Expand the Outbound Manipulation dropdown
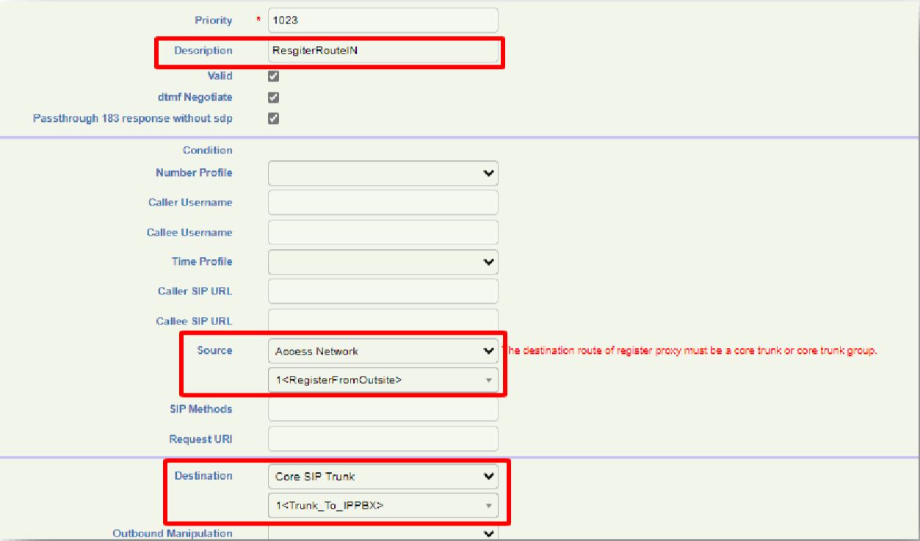Viewport: 920px width, 541px height. tap(383, 534)
